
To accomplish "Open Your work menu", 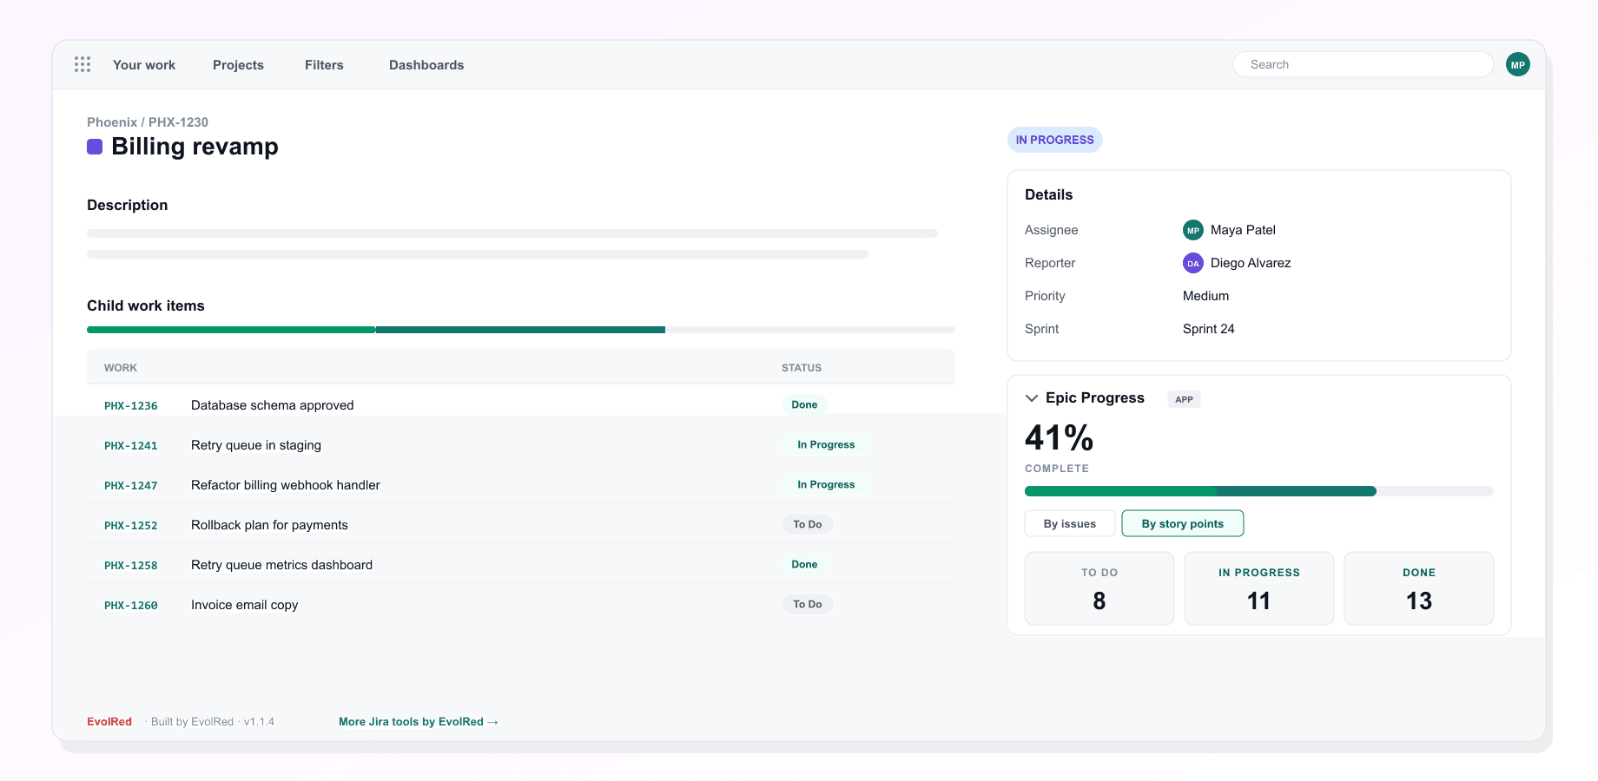I will click(144, 65).
